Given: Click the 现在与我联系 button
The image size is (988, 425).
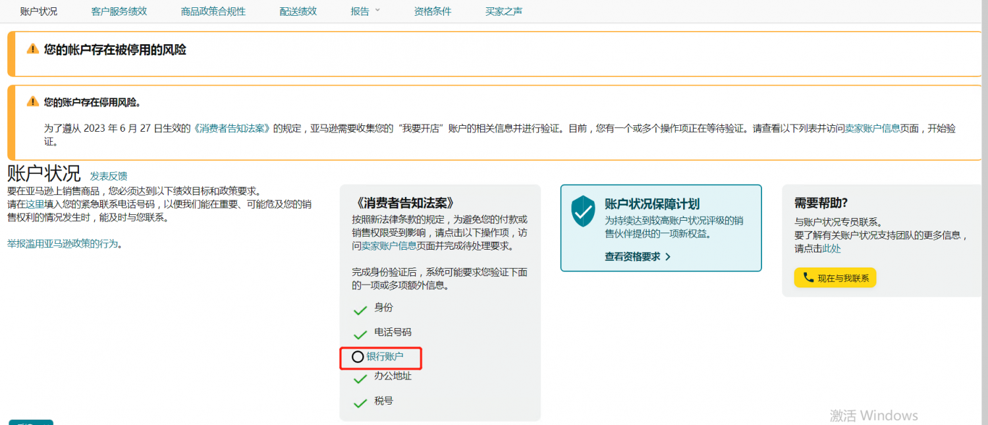Looking at the screenshot, I should 835,277.
